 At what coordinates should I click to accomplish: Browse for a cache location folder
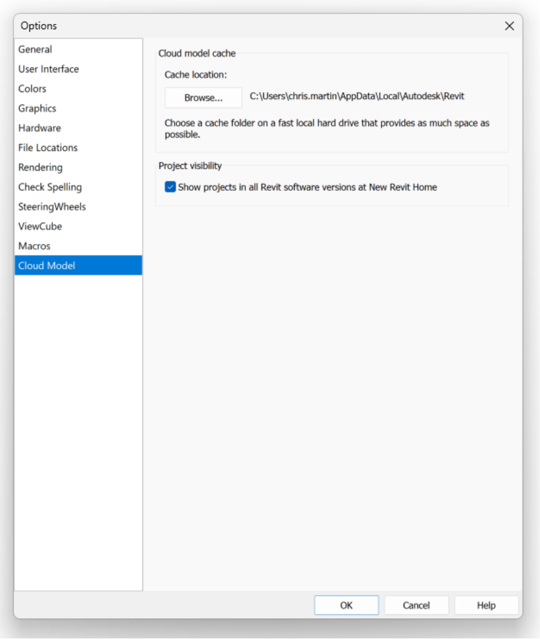point(203,98)
